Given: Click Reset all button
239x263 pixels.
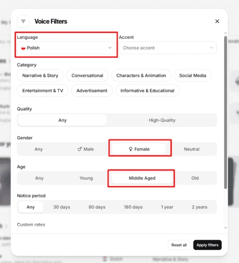Looking at the screenshot, I should [x=179, y=245].
